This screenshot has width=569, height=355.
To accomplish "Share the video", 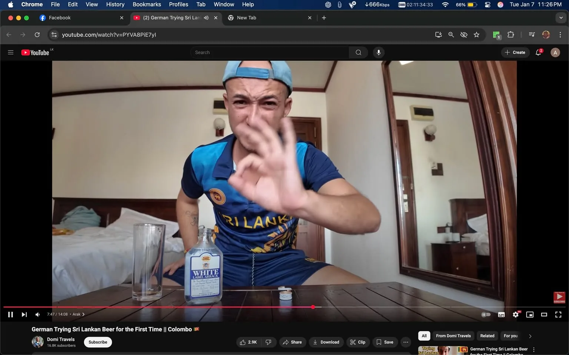I will [292, 342].
